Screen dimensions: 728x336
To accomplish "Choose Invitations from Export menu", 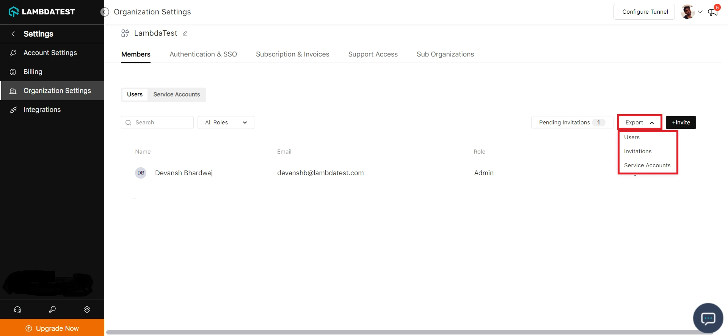I will (638, 151).
